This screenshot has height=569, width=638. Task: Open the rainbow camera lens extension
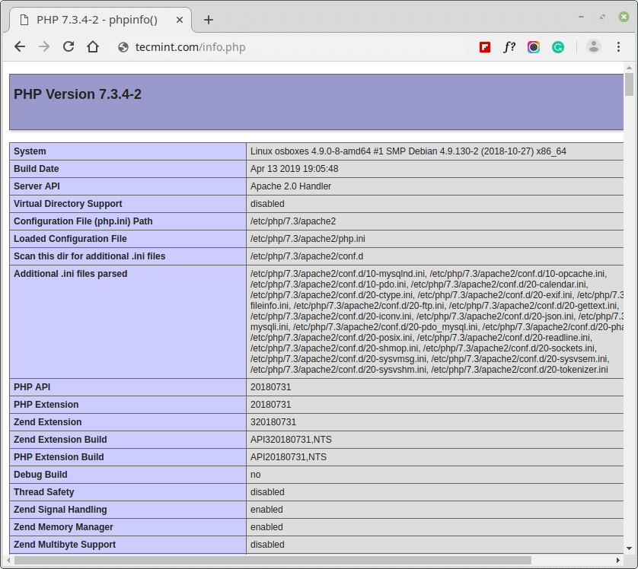[534, 47]
